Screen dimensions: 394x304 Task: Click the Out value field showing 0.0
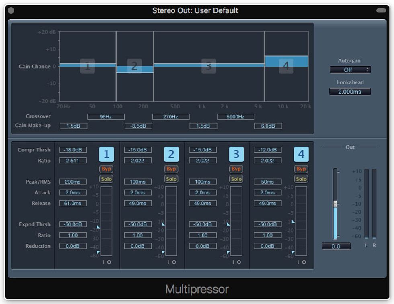point(336,246)
